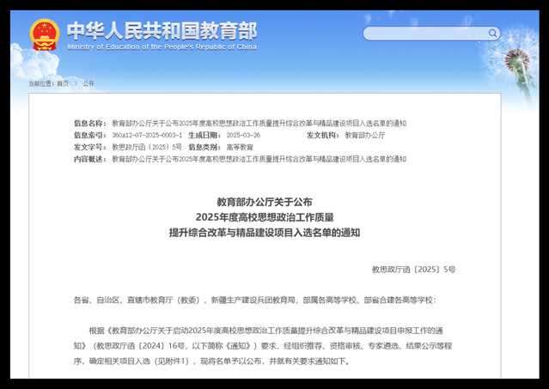Click the national emblem logo
The image size is (549, 389).
(x=45, y=34)
